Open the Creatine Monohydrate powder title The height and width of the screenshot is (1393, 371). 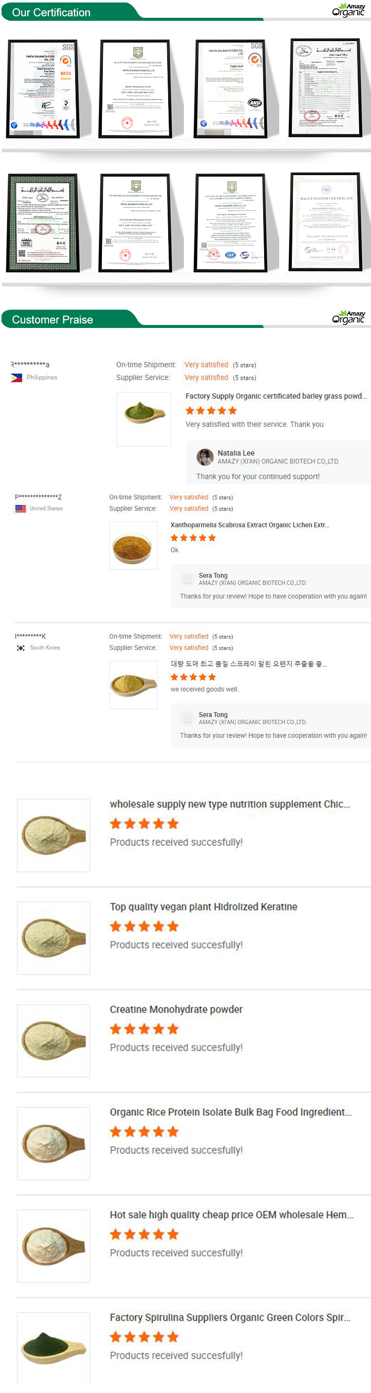(176, 1009)
